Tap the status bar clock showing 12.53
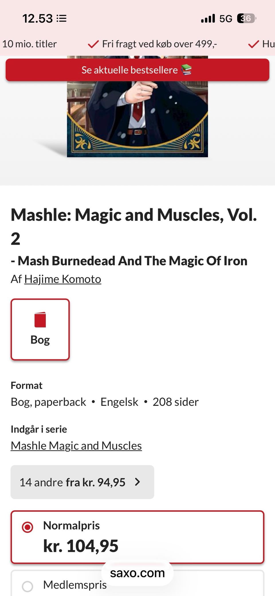This screenshot has width=275, height=596. pyautogui.click(x=38, y=19)
